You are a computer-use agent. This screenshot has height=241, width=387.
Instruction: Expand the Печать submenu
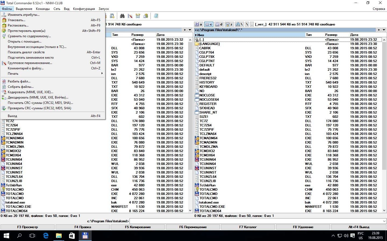coord(53,74)
